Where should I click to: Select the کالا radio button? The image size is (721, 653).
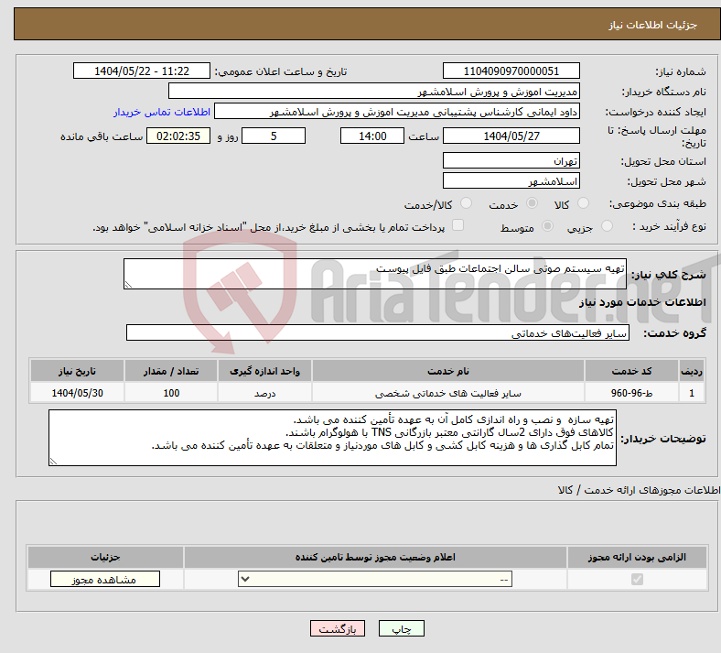(583, 203)
